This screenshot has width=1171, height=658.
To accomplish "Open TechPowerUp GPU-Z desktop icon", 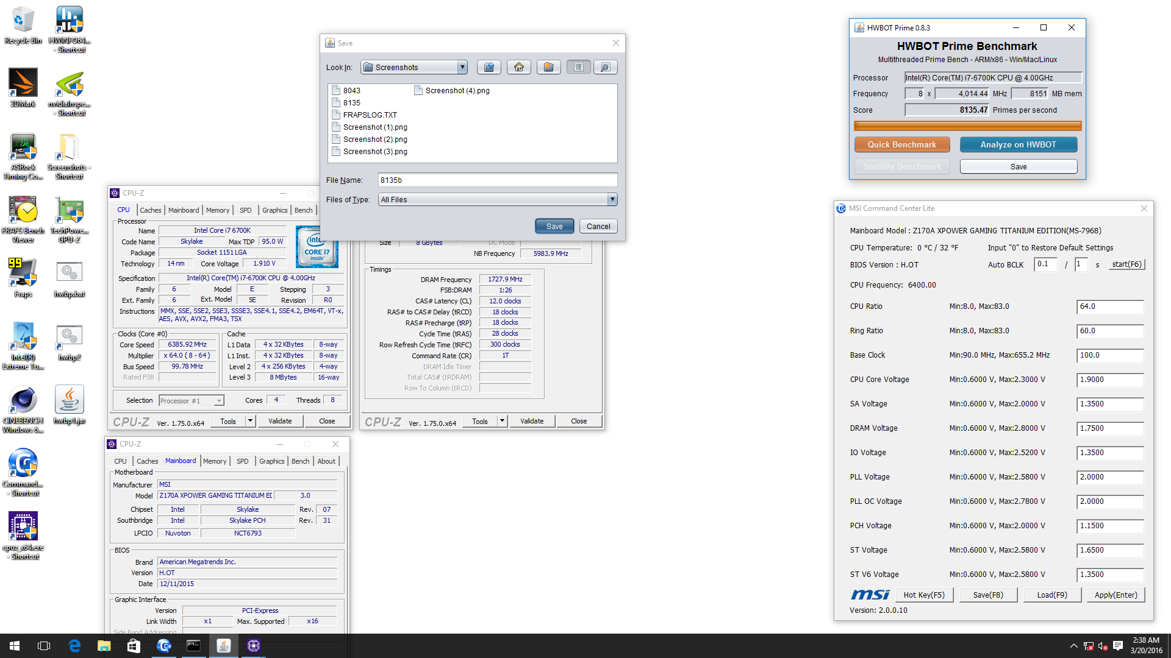I will (70, 219).
